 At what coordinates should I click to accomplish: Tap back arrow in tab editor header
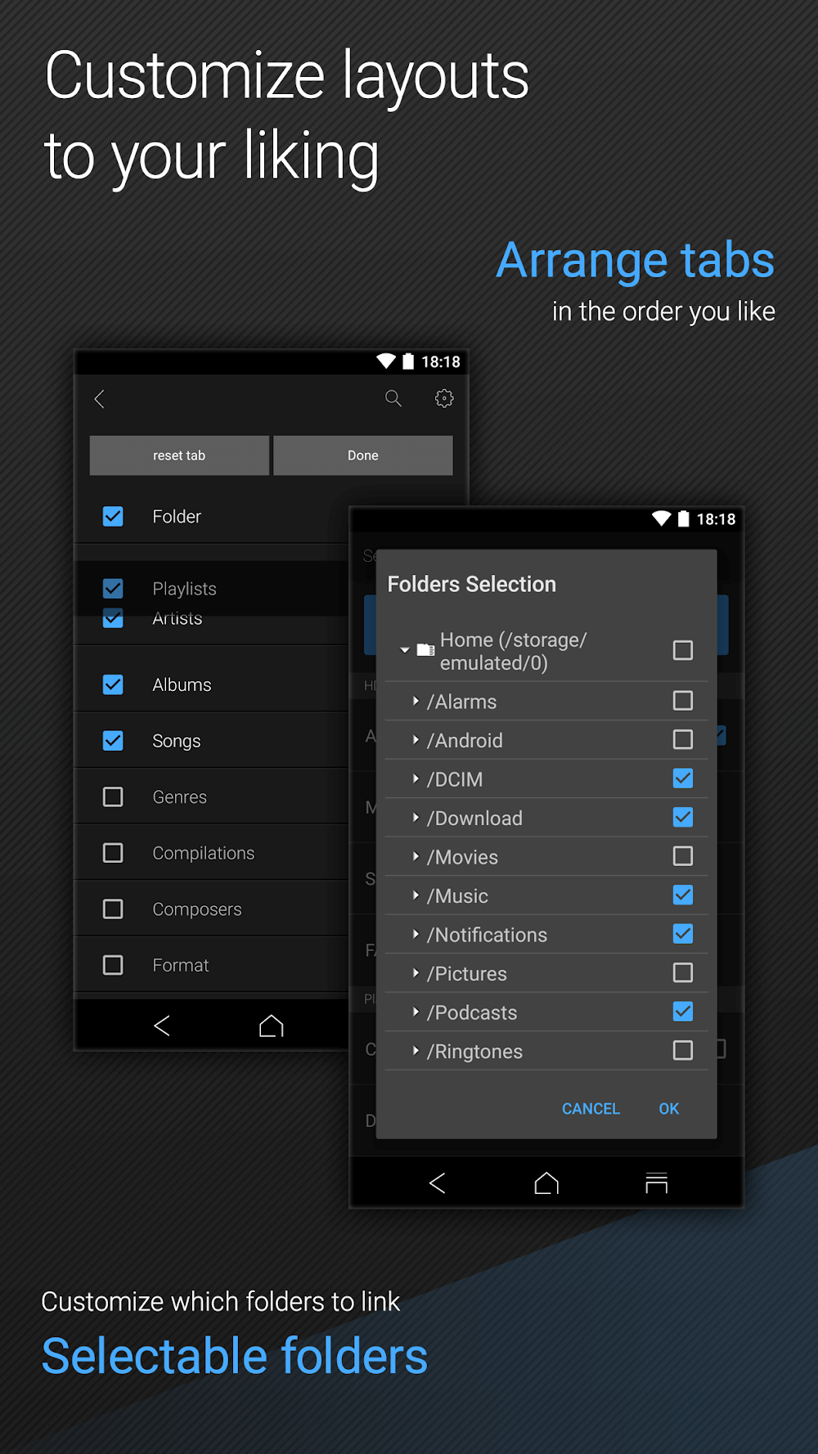tap(100, 399)
